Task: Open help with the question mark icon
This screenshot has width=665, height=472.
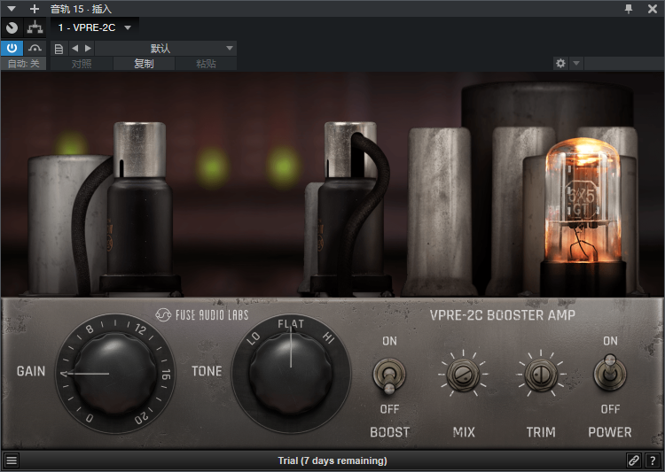Action: pyautogui.click(x=653, y=460)
